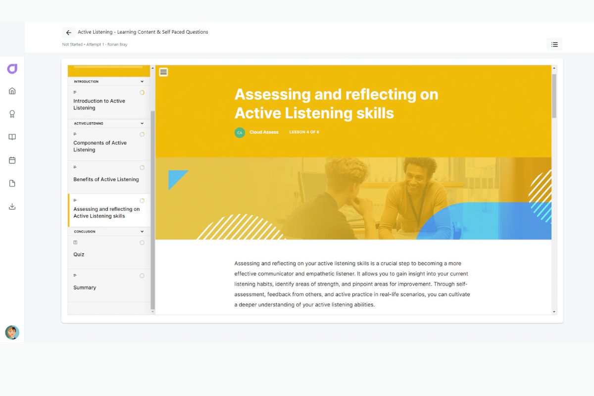The height and width of the screenshot is (396, 594).
Task: Click the CONCLUSION section header label
Action: (85, 232)
